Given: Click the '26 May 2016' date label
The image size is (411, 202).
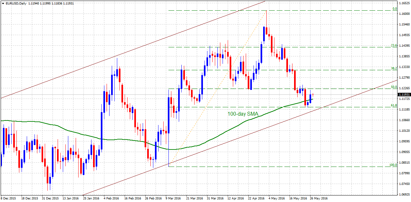Looking at the screenshot, I should [x=318, y=198].
